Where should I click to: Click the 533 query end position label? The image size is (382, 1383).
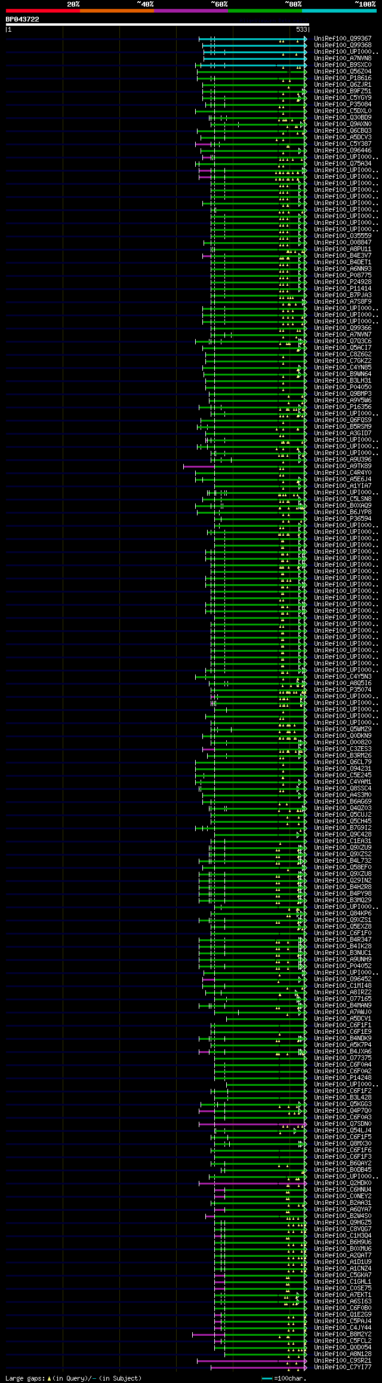pyautogui.click(x=301, y=29)
